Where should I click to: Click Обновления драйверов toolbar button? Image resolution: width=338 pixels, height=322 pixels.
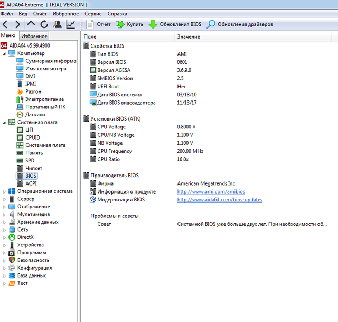click(240, 24)
